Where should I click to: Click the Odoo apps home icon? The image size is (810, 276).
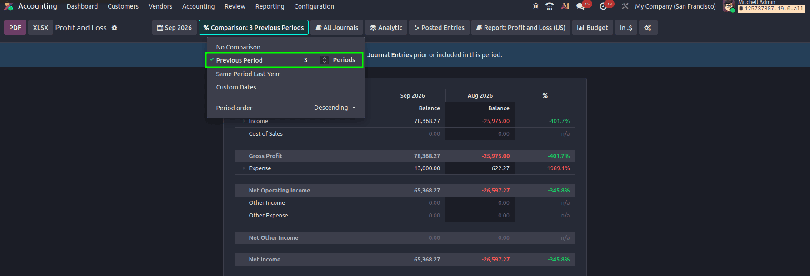coord(8,6)
